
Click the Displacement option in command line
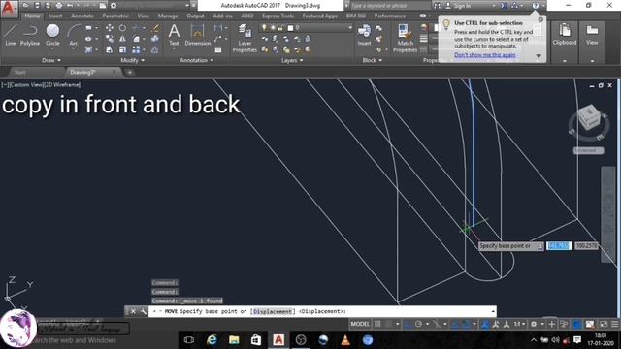[273, 311]
